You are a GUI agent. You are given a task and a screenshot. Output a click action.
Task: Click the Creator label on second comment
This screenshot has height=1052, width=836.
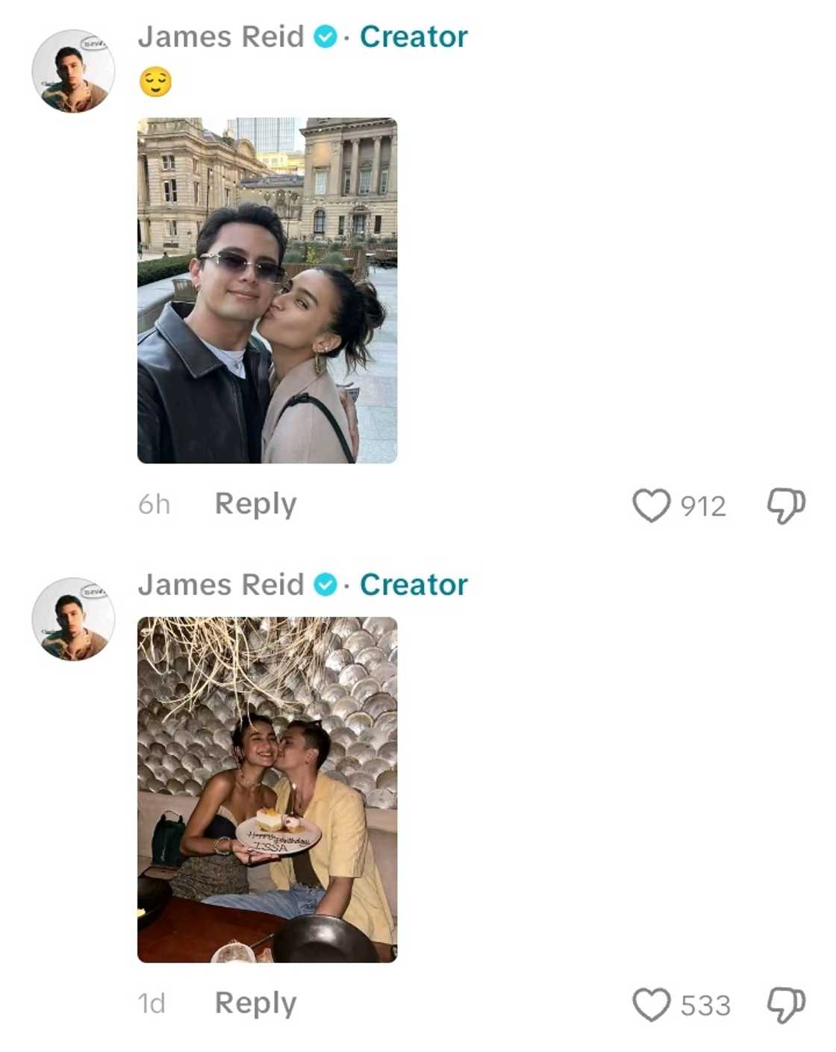tap(414, 585)
